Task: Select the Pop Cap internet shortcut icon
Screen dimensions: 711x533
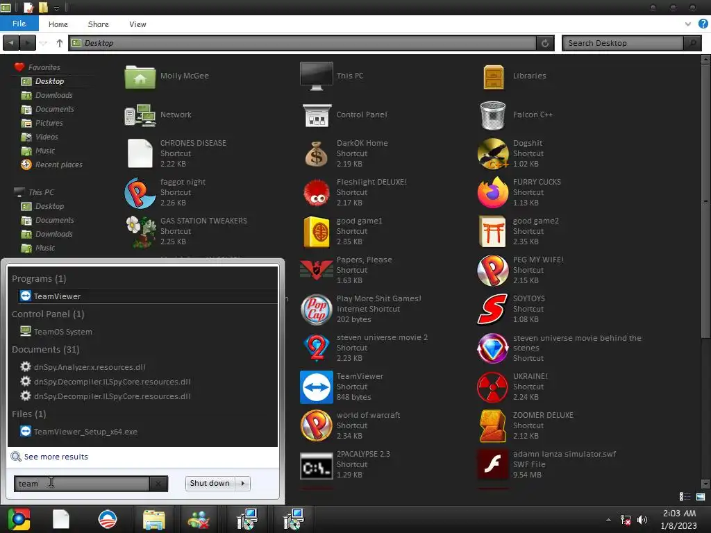Action: pos(317,310)
